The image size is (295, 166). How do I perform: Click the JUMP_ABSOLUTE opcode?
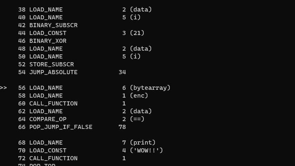[53, 72]
